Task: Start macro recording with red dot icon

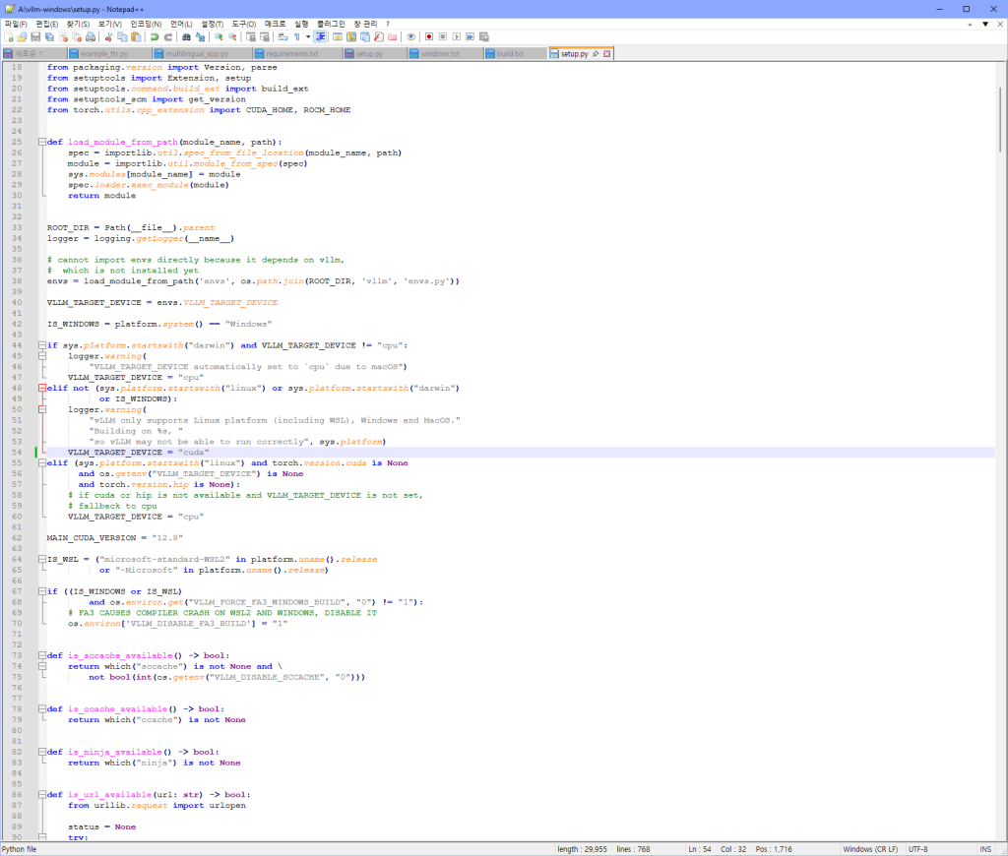Action: (428, 36)
